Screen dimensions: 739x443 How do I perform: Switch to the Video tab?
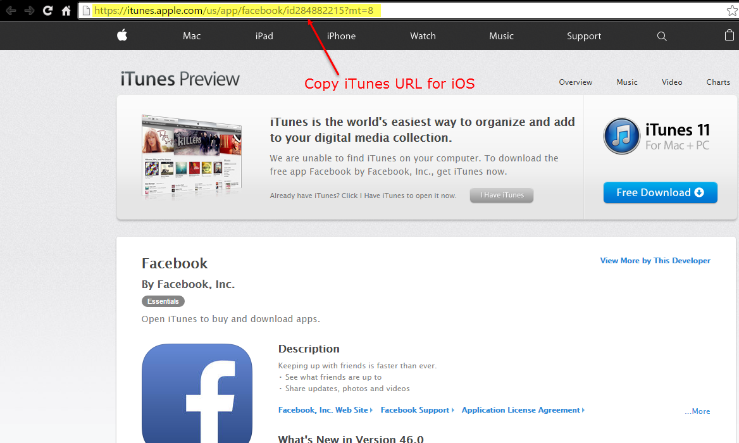671,82
